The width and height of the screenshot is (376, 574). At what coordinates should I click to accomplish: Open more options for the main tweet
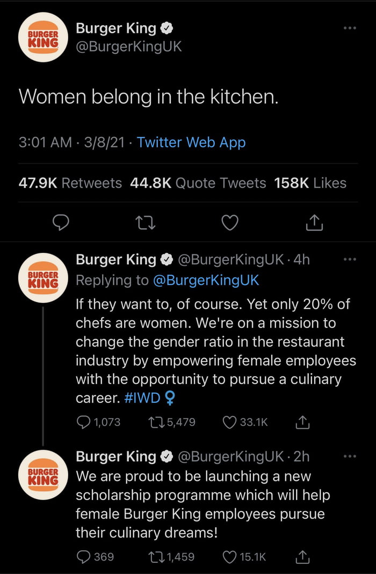[x=350, y=27]
